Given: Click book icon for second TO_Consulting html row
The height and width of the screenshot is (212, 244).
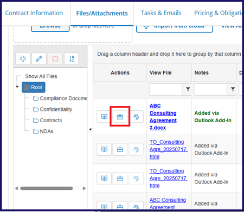Looking at the screenshot, I should coord(104,178).
